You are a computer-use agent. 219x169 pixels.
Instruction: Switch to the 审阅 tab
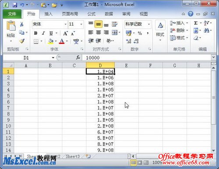tap(126, 14)
